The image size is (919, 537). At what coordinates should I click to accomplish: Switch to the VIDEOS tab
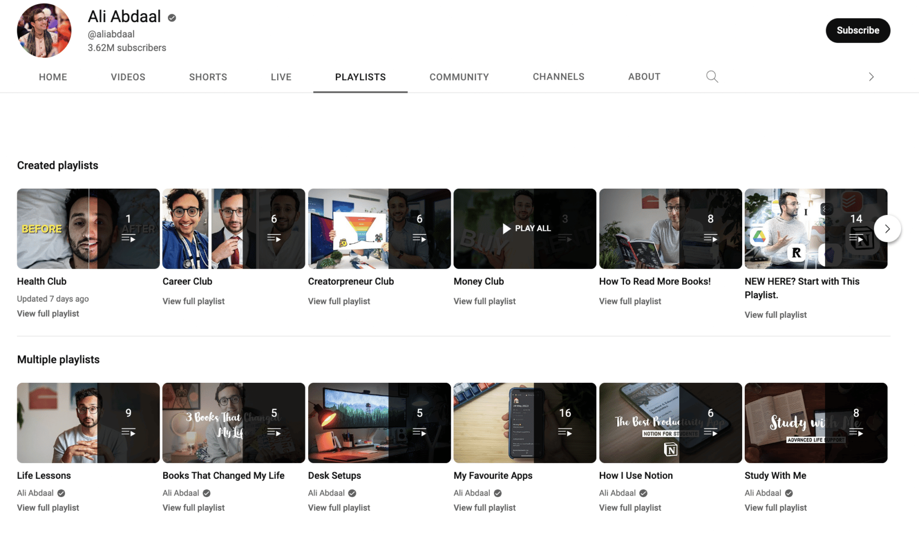click(128, 77)
